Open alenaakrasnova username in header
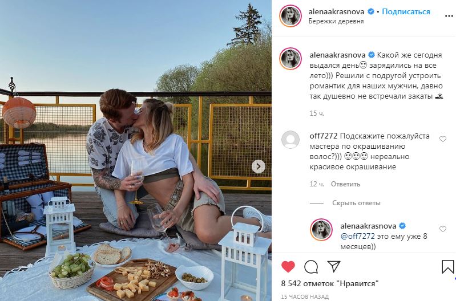The image size is (456, 301). pos(337,11)
